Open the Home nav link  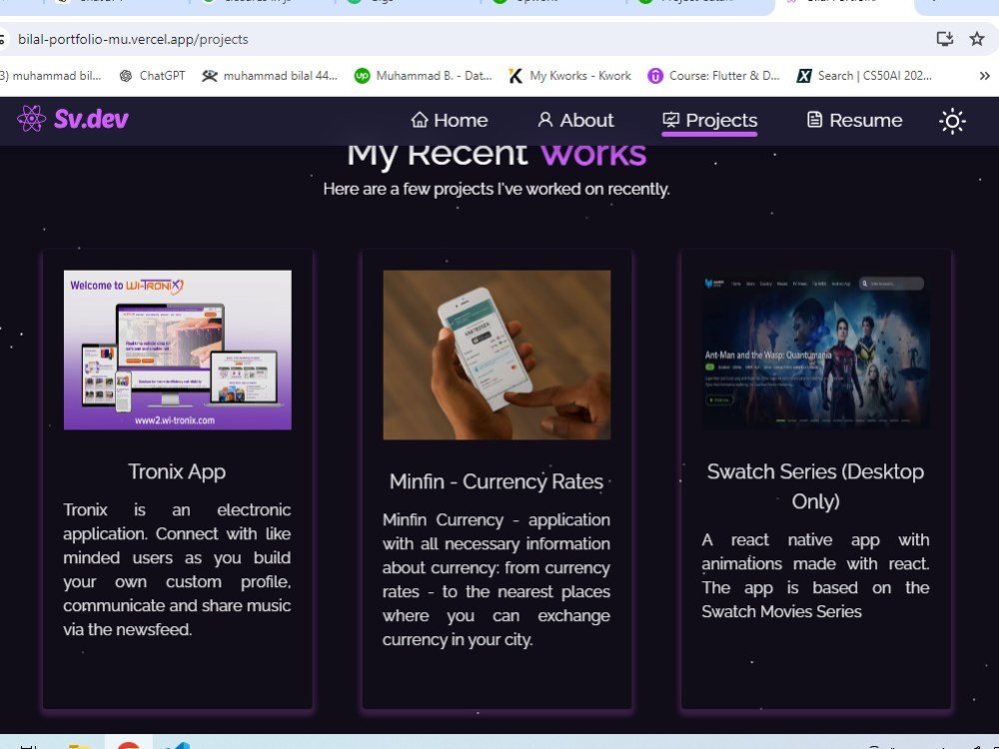[x=449, y=121]
